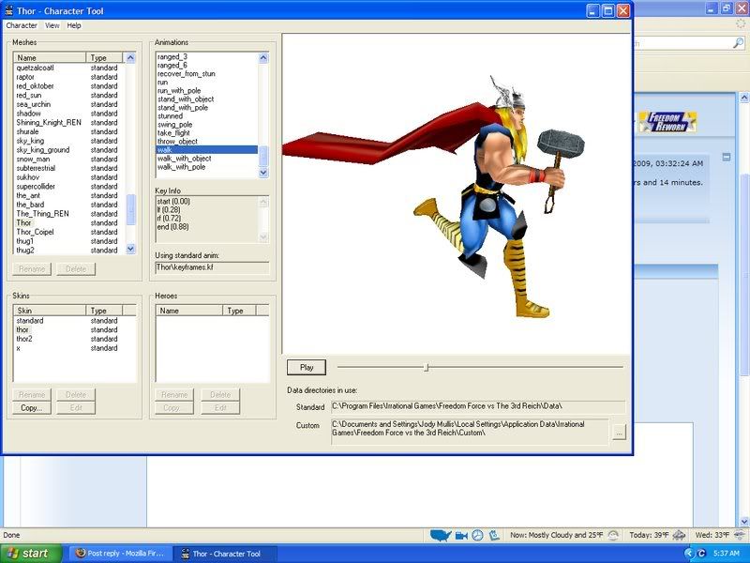The width and height of the screenshot is (750, 563).
Task: Sort Meshes by the Type column header
Action: [105, 57]
